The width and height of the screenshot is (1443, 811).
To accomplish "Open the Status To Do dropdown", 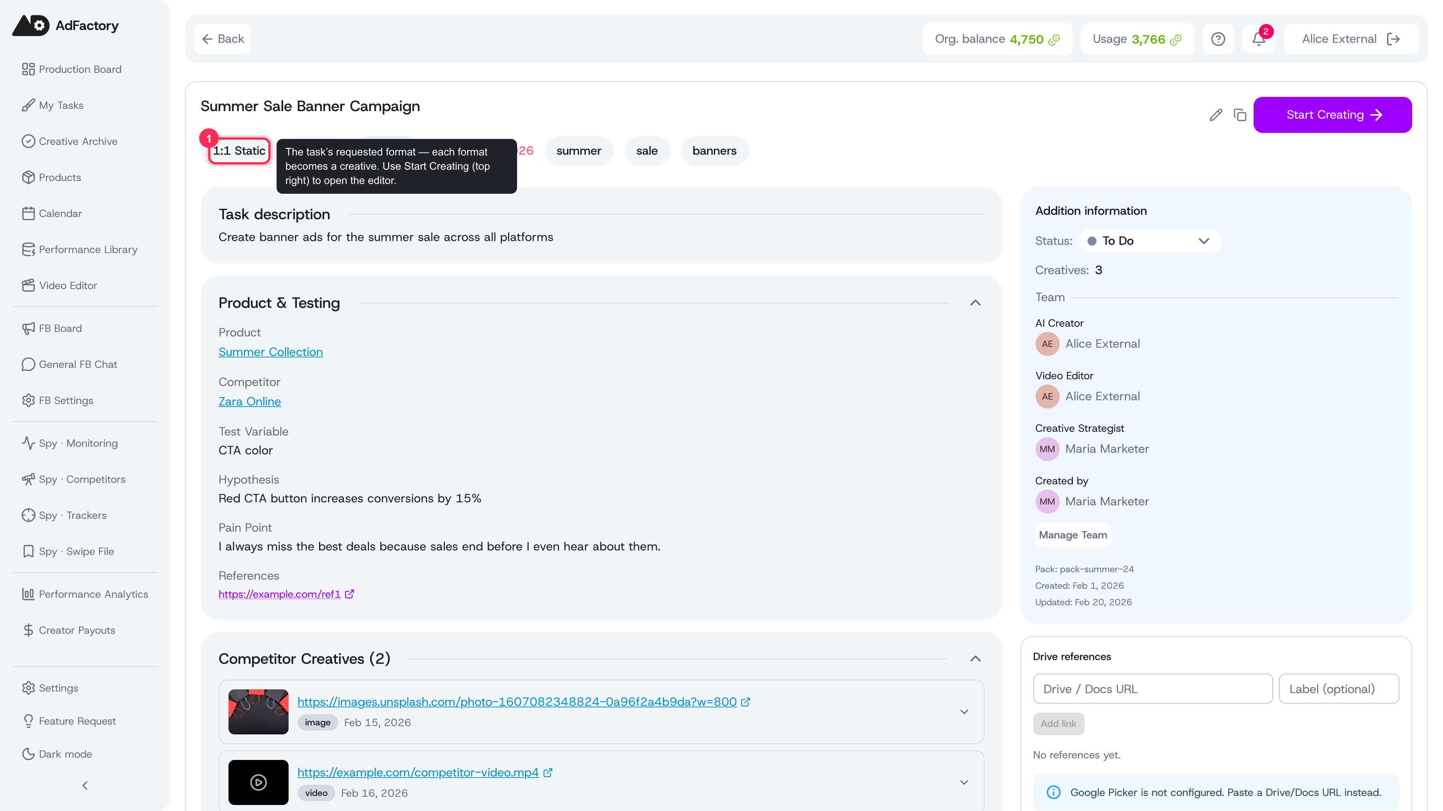I will 1150,241.
